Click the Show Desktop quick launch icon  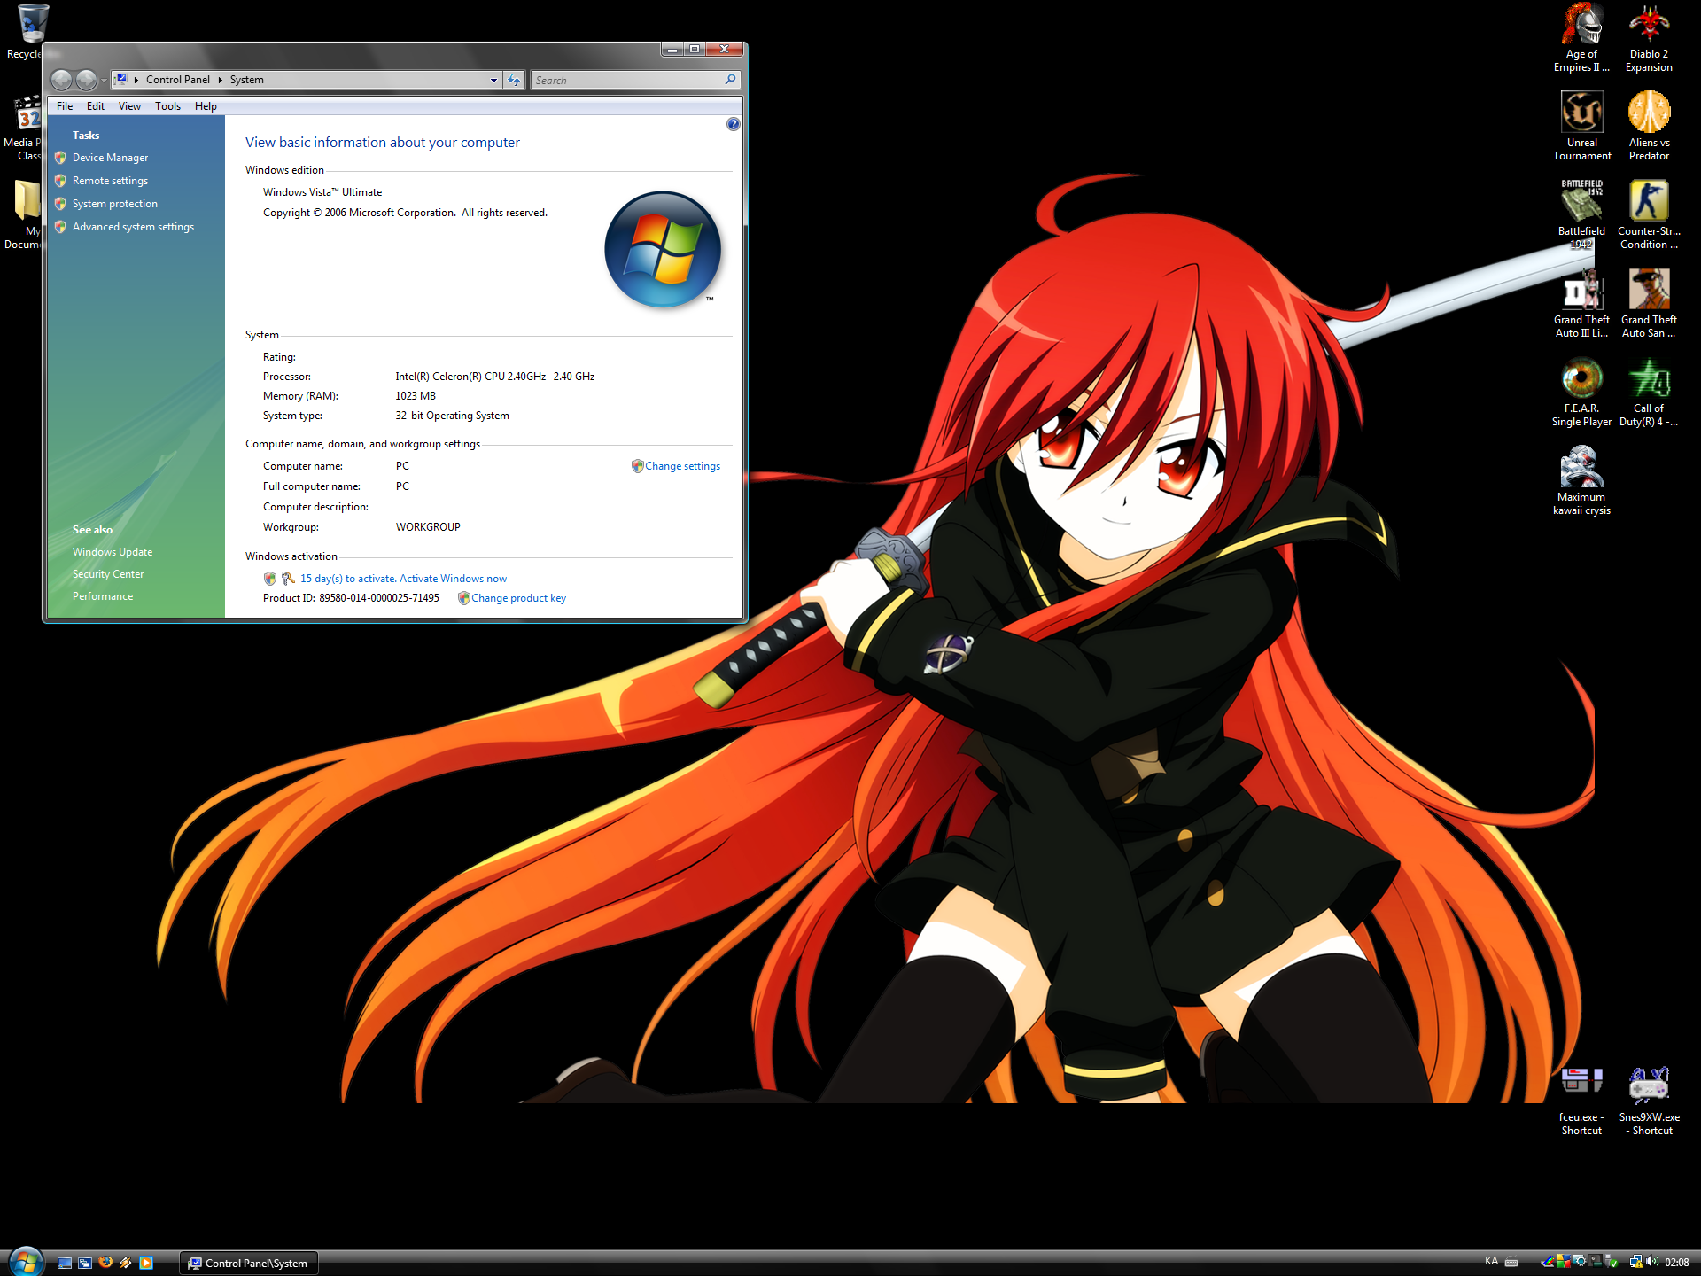(x=65, y=1263)
